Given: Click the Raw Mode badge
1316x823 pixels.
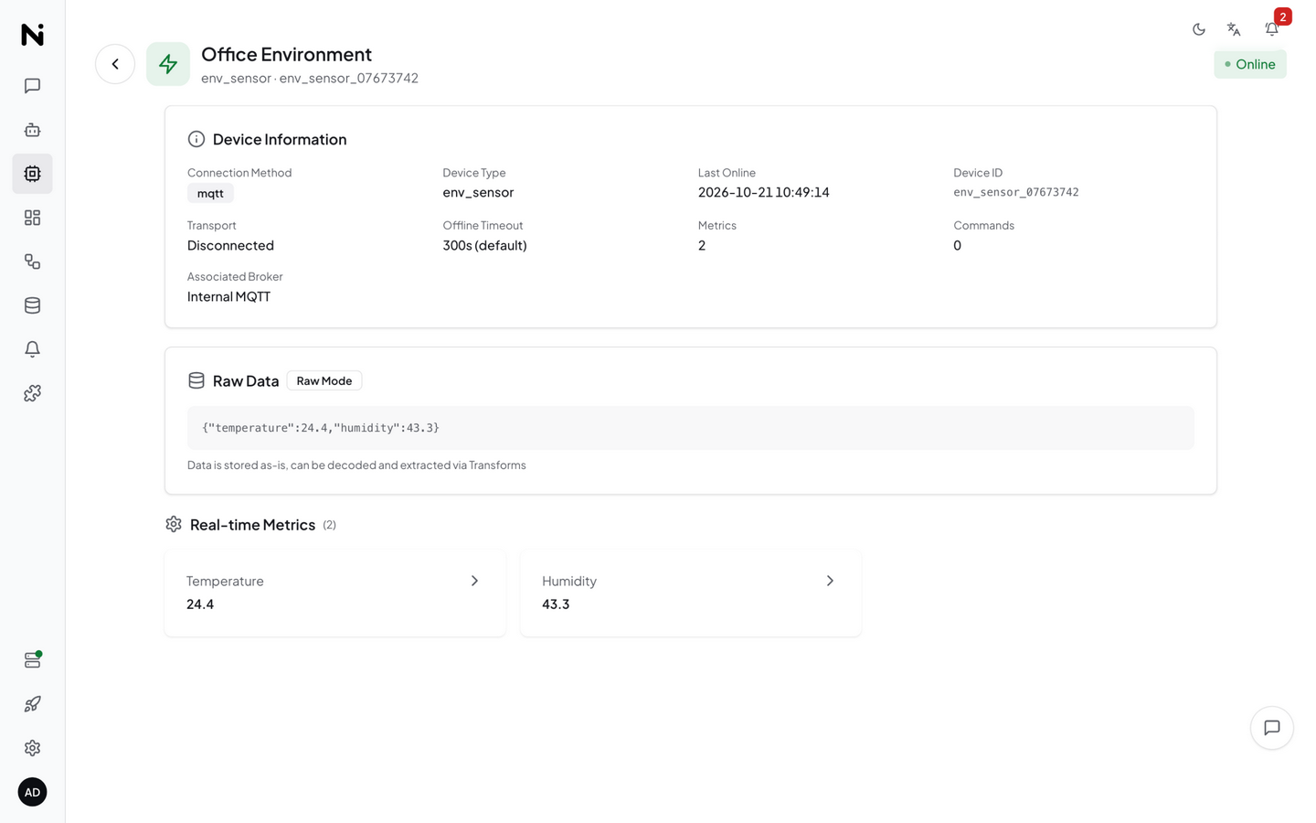Looking at the screenshot, I should (x=324, y=380).
